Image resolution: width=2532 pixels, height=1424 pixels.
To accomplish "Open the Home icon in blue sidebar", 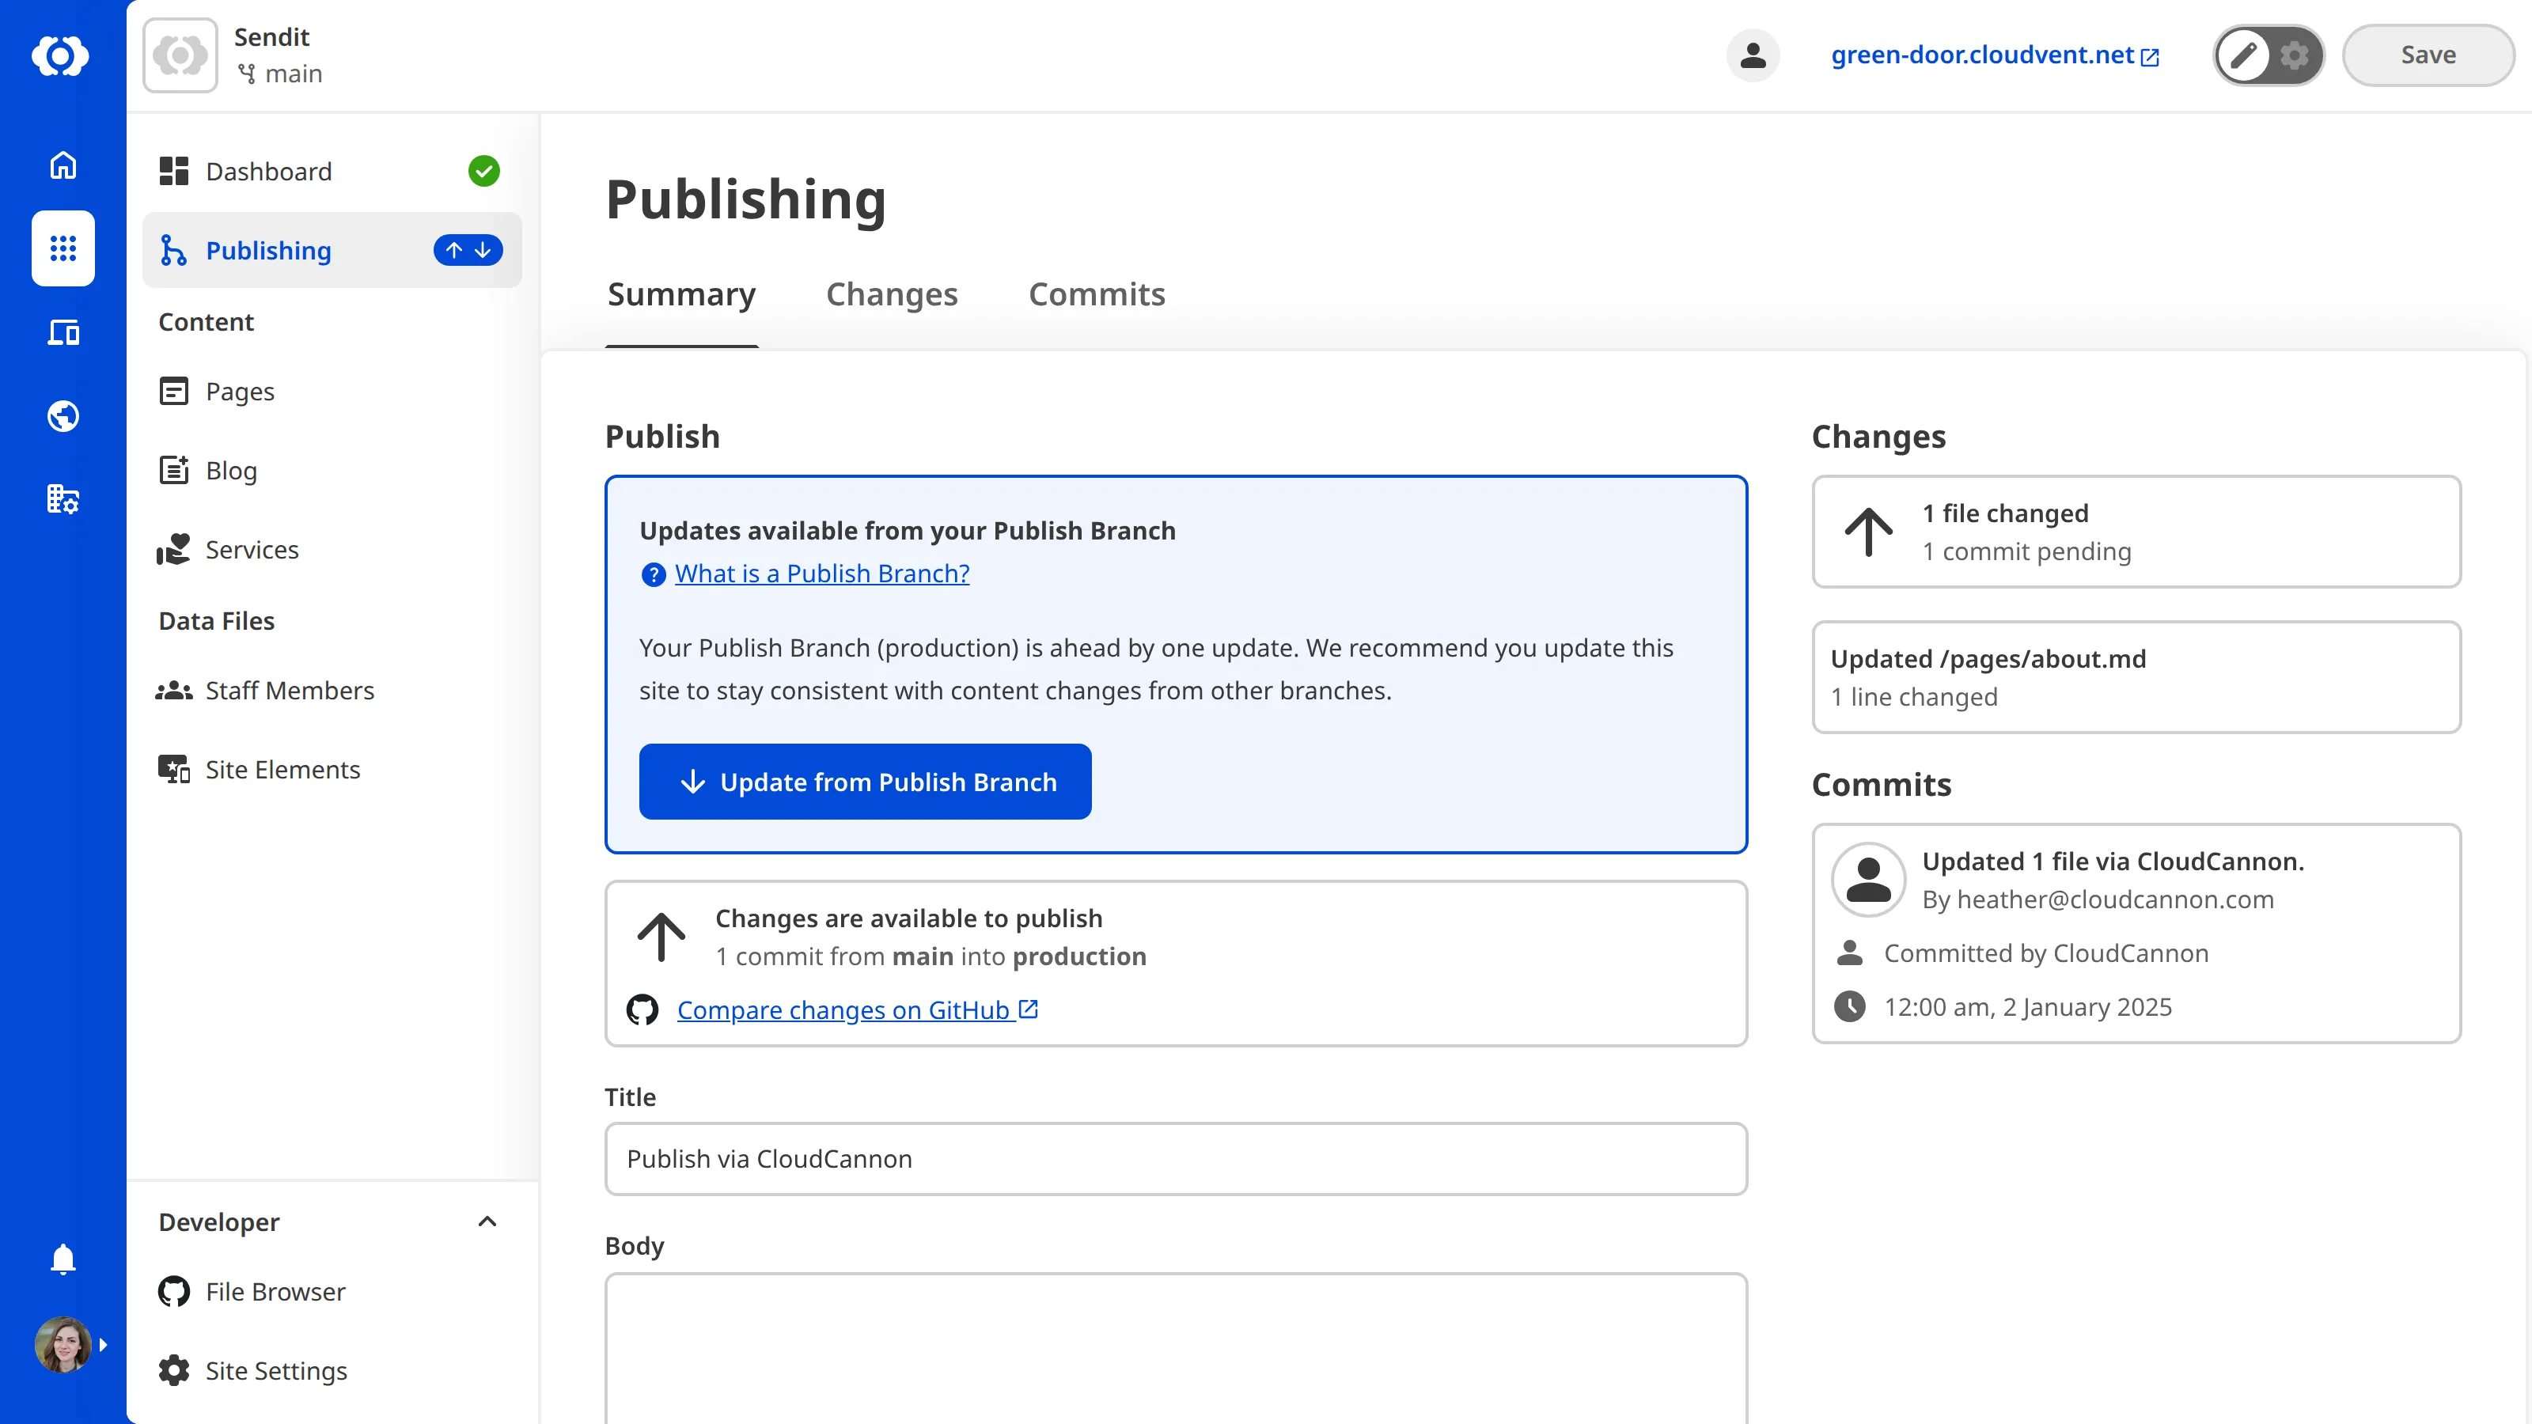I will pos(62,164).
